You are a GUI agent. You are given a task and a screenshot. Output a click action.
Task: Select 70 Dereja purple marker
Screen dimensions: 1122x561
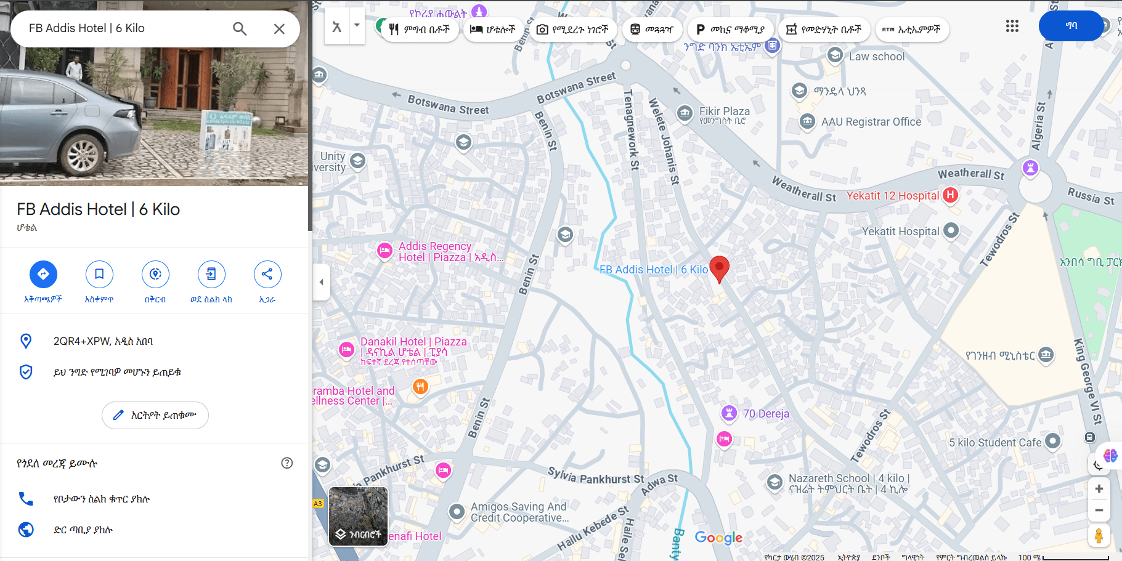[729, 413]
